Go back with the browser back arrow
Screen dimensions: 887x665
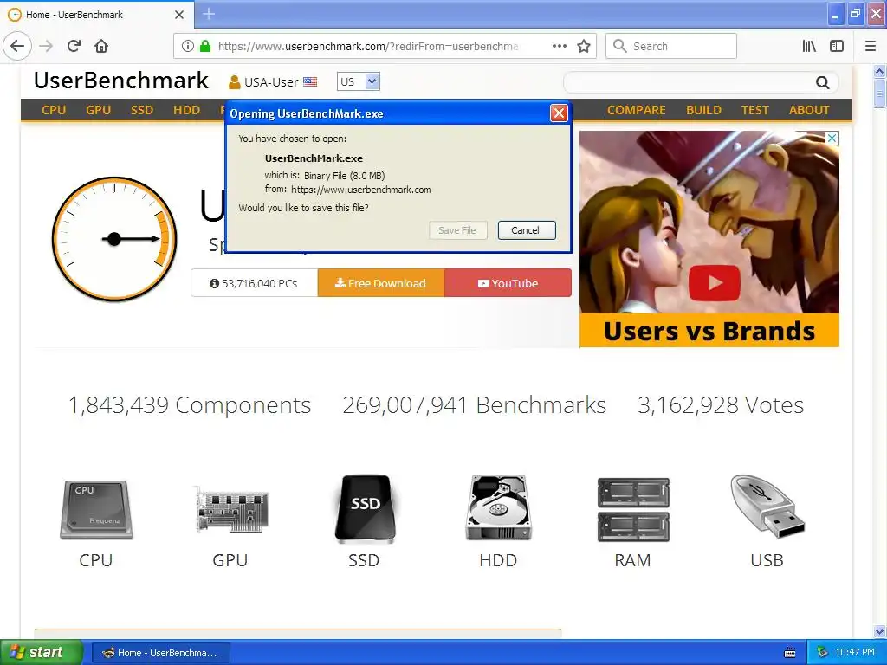pos(17,46)
